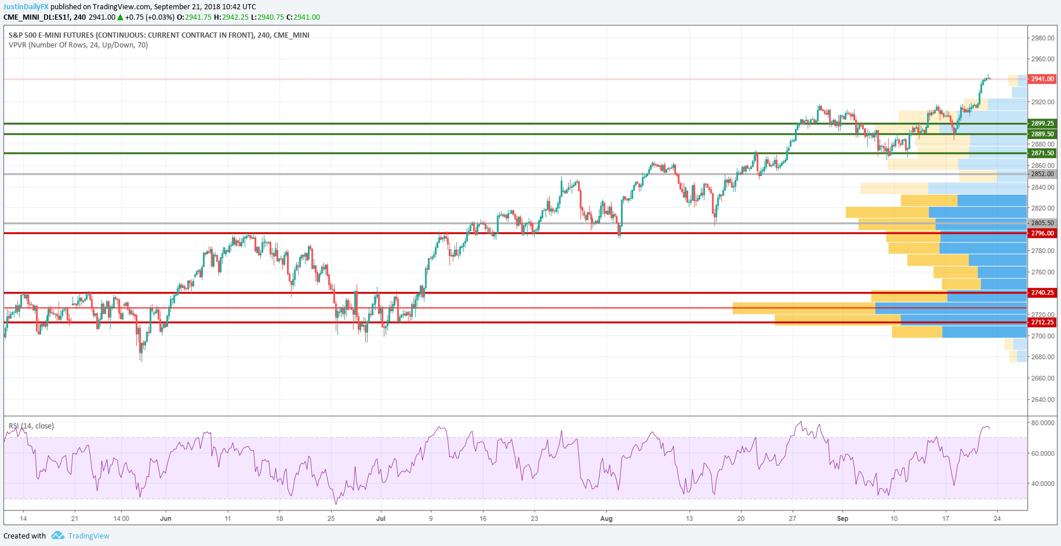Click the C:2941.00 close value in header
Screen dimensions: 1061x546
(x=303, y=17)
